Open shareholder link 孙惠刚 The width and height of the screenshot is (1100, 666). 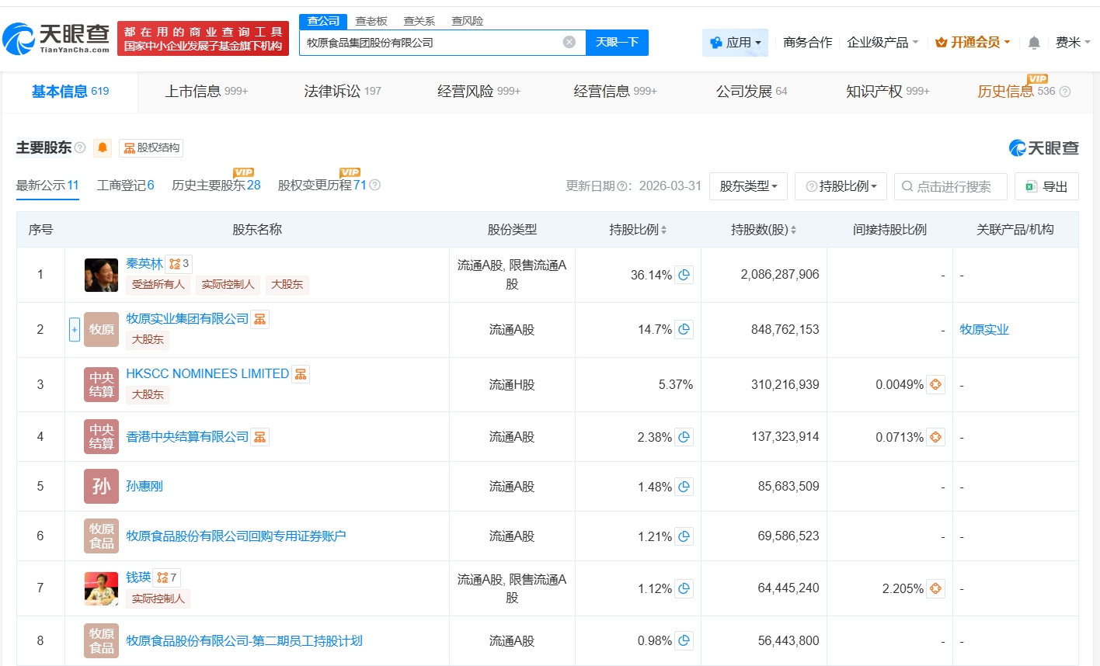pos(144,487)
